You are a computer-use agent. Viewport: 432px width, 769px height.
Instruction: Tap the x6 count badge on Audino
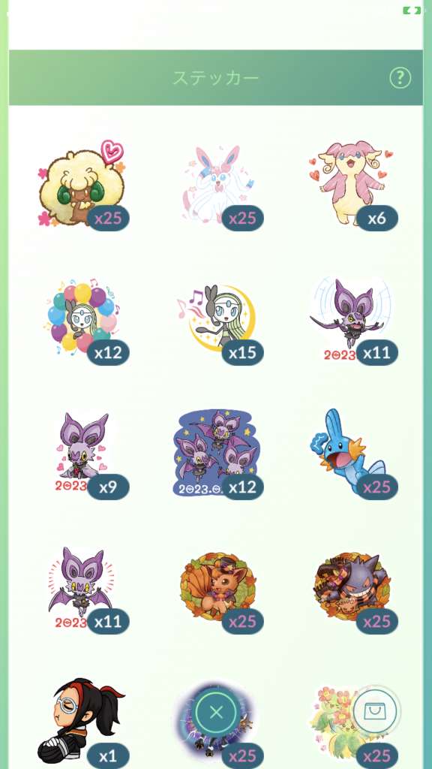377,219
